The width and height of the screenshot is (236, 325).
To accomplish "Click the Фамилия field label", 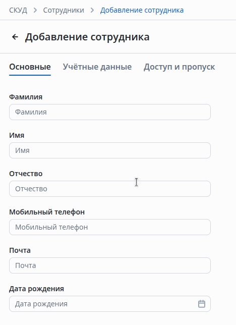I will [x=26, y=97].
